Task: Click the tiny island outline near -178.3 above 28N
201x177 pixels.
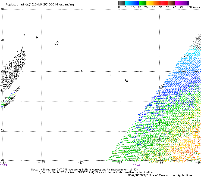Action: point(24,35)
